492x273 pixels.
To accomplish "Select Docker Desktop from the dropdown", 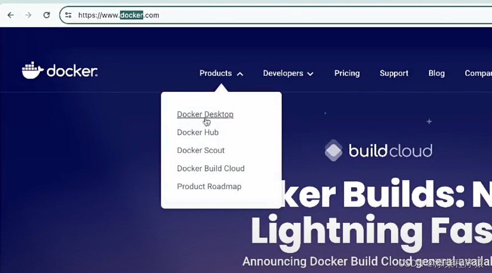I will (x=205, y=114).
